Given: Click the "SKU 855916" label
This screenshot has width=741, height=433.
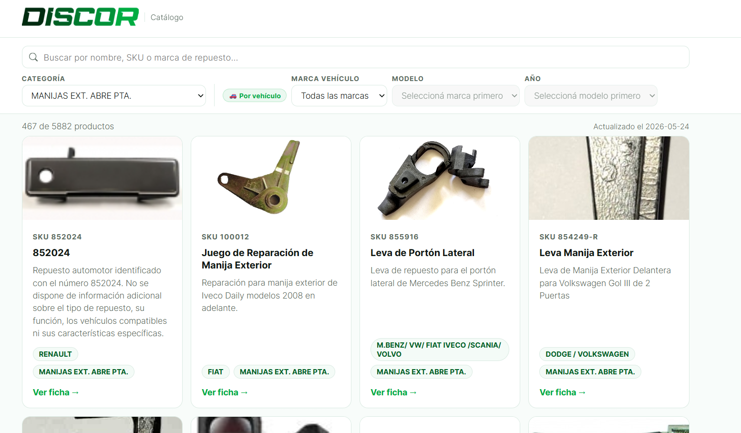Looking at the screenshot, I should [x=395, y=237].
